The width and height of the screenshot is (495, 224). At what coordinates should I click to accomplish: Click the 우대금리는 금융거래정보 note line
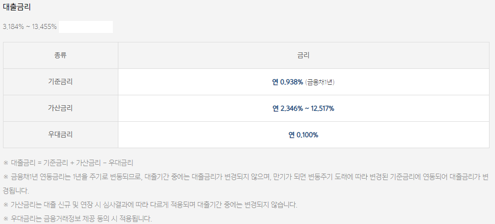point(78,219)
